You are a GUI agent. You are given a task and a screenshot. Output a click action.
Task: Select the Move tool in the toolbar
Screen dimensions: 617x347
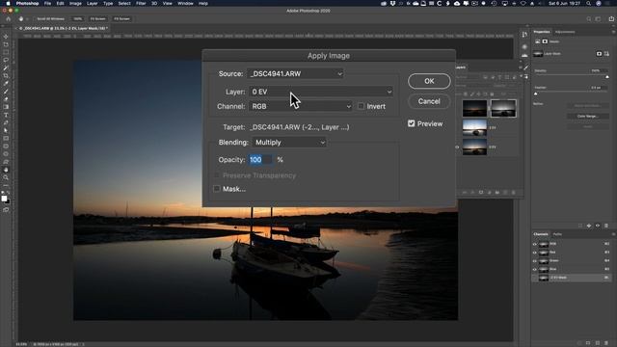(x=6, y=37)
